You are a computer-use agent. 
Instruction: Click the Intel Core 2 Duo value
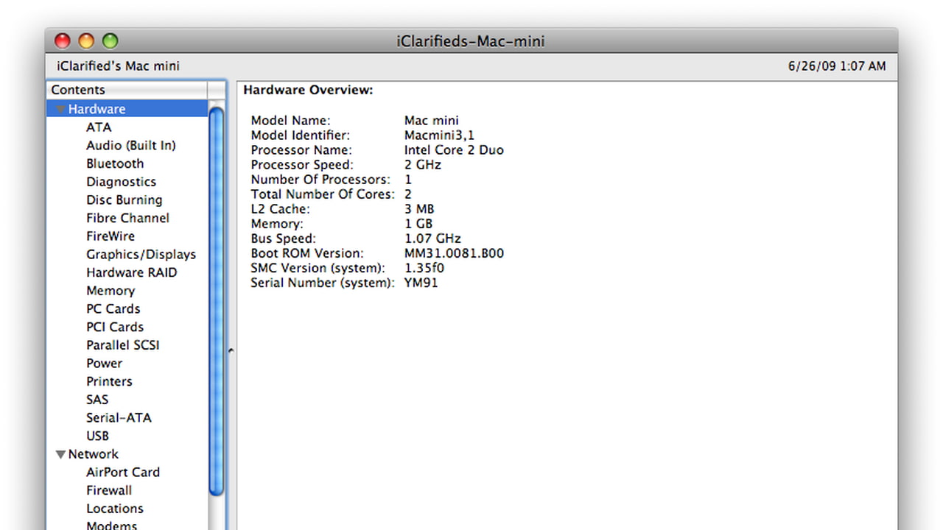(454, 150)
